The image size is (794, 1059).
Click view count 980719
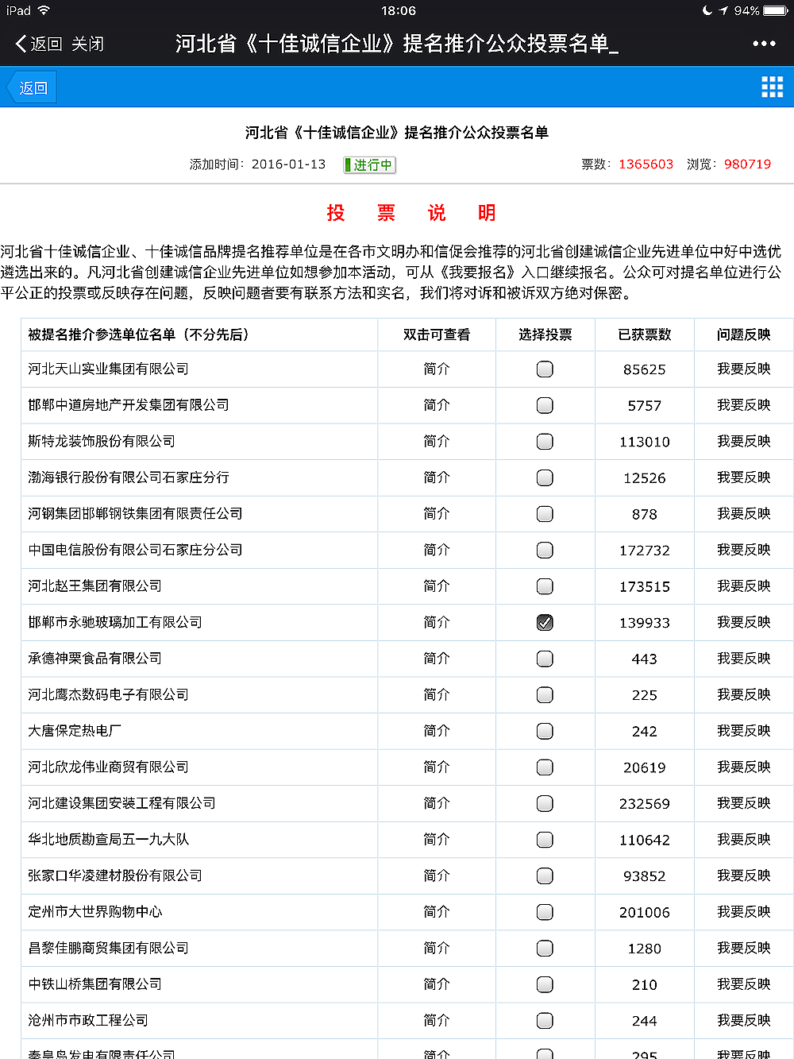(747, 164)
